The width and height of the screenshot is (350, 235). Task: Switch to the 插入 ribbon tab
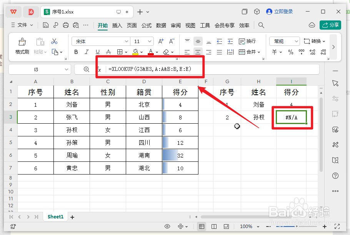click(x=118, y=25)
